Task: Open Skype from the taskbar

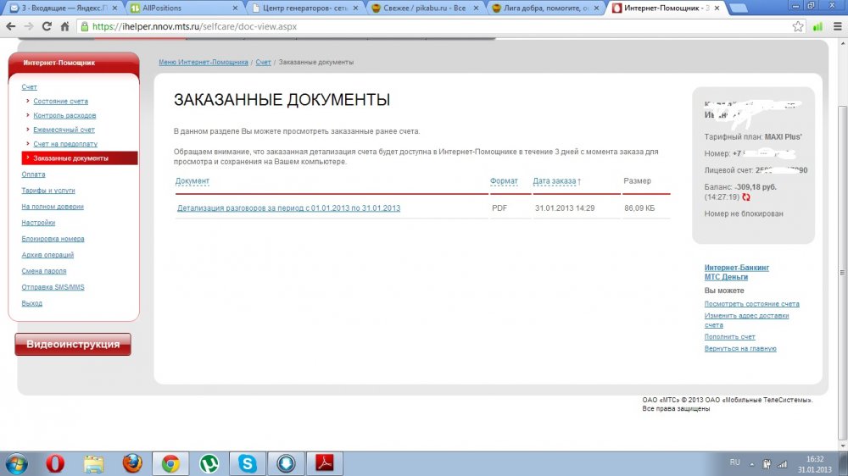Action: tap(247, 463)
